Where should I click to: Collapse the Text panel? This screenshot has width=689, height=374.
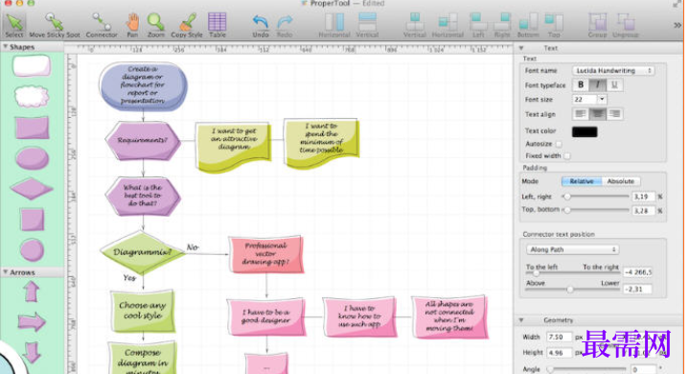pyautogui.click(x=521, y=48)
